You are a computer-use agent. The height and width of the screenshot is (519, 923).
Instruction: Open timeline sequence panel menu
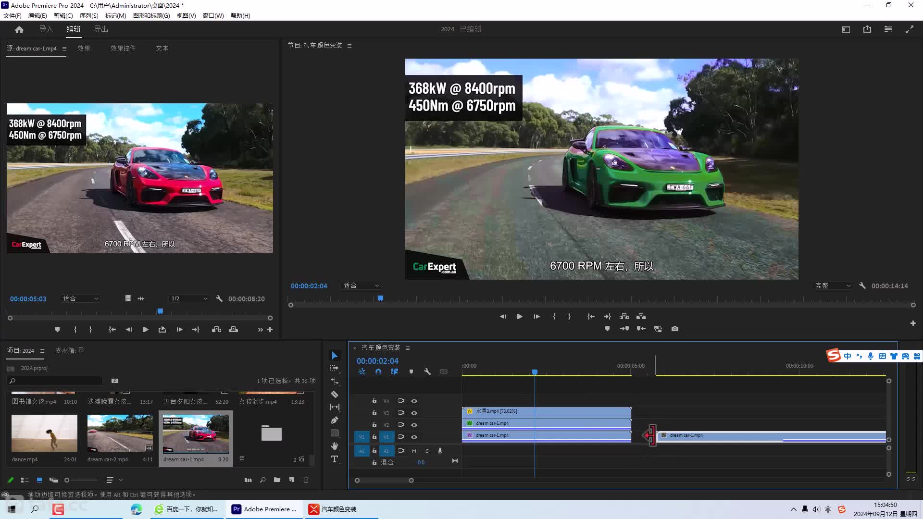[x=408, y=348]
